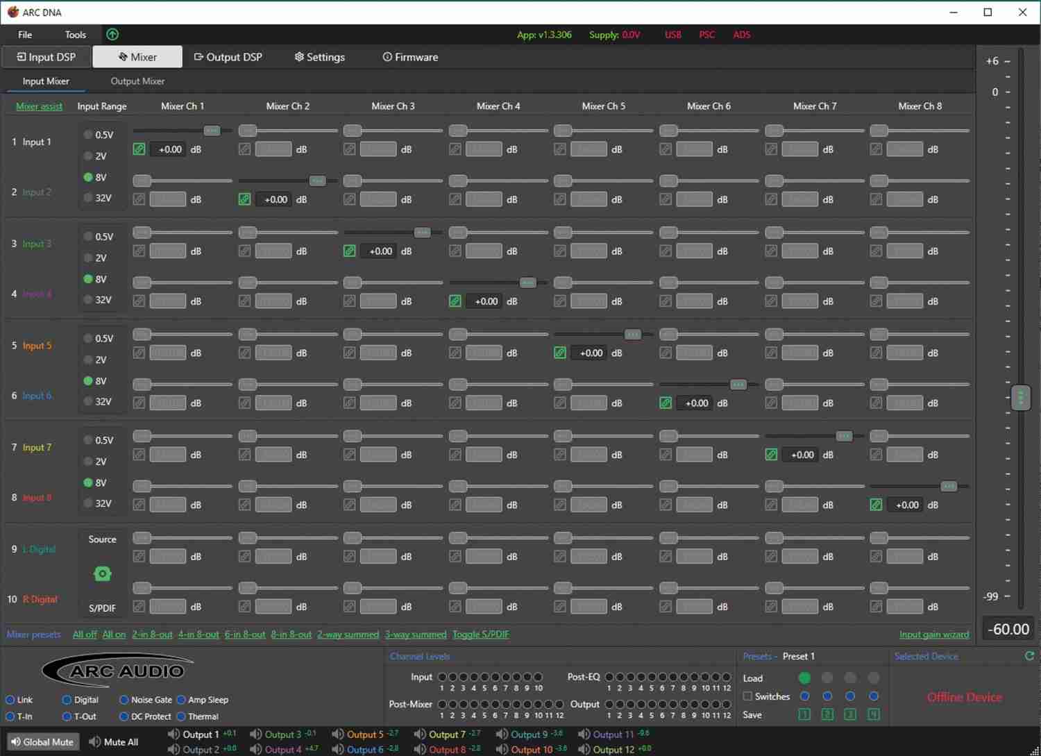Switch to the Input DSP tab
The width and height of the screenshot is (1041, 756).
[x=46, y=57]
